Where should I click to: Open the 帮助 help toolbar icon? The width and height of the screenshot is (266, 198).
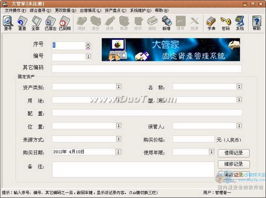click(257, 23)
